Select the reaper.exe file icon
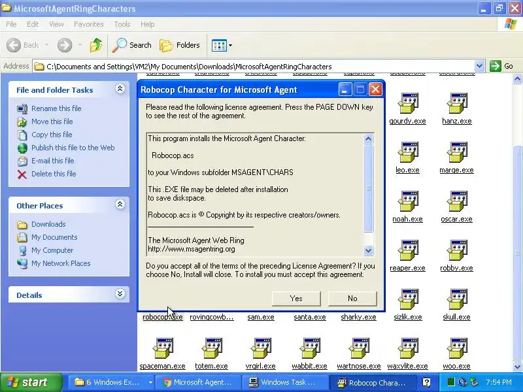 point(407,251)
